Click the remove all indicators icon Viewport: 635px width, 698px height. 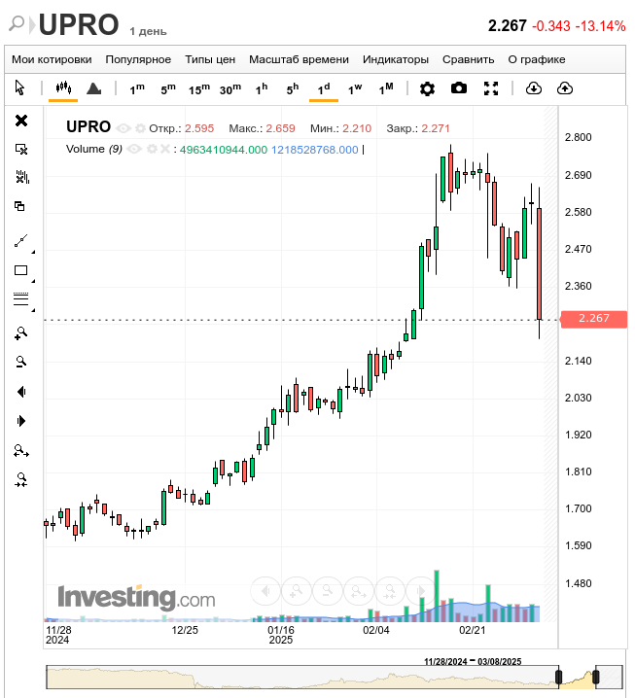coord(21,177)
